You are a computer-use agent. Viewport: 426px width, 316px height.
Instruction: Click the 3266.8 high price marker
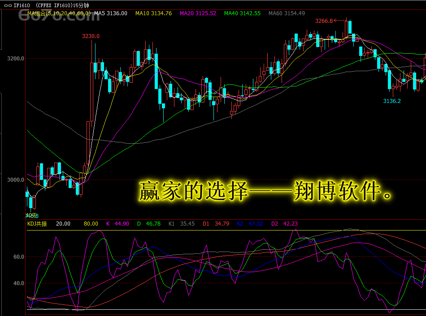tap(324, 21)
